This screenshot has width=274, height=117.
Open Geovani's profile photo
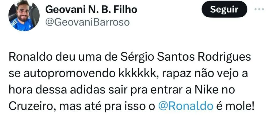[x=24, y=15]
